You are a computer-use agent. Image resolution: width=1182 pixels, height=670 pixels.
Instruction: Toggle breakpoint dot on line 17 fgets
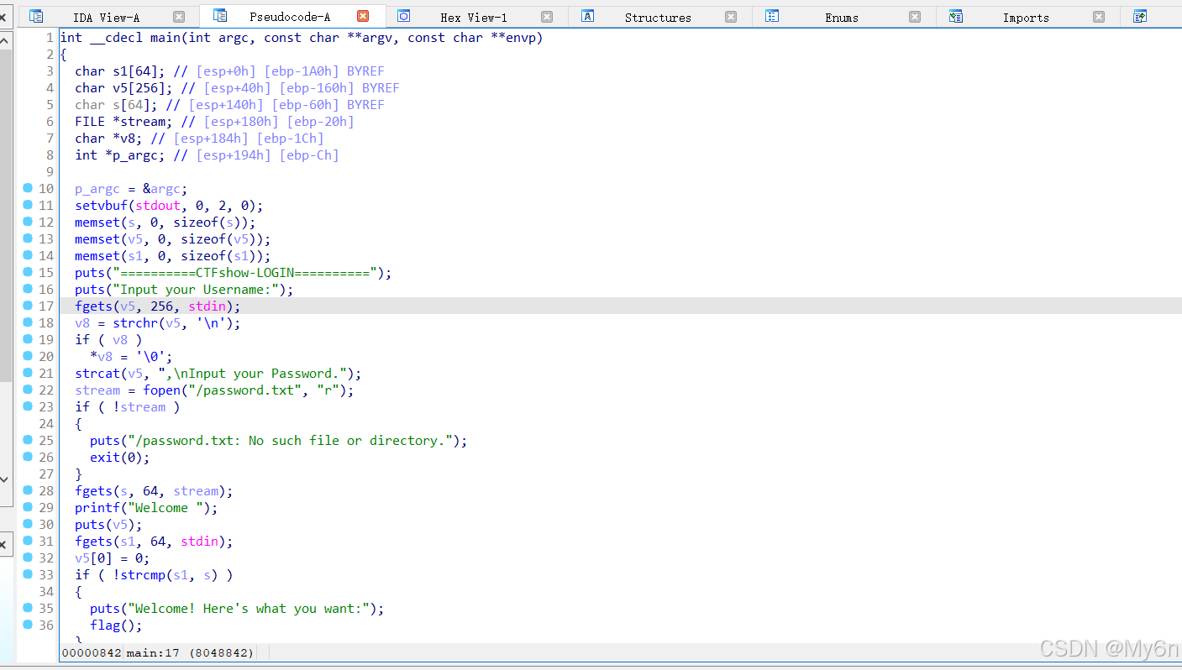(28, 306)
